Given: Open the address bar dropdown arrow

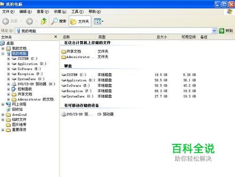Looking at the screenshot, I should (x=214, y=31).
